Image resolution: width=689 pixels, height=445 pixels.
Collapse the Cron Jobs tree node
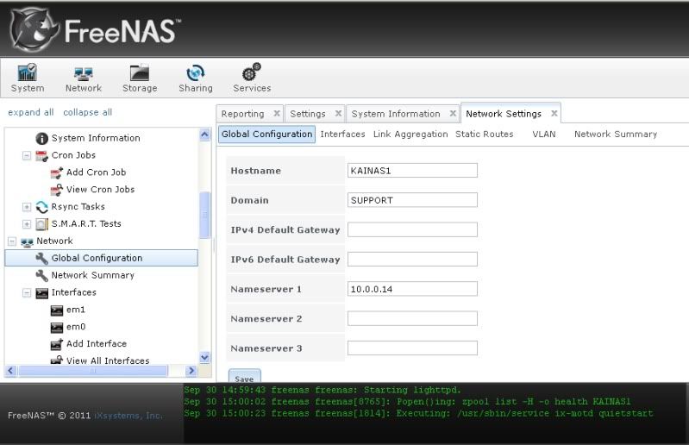[x=27, y=155]
